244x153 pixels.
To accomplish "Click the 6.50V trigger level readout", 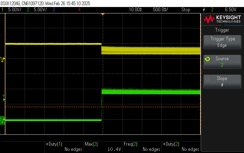I will tap(231, 10).
